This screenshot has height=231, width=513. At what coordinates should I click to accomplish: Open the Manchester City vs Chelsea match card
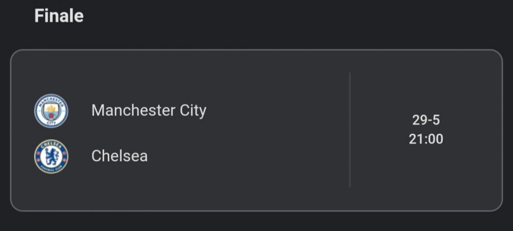point(256,130)
